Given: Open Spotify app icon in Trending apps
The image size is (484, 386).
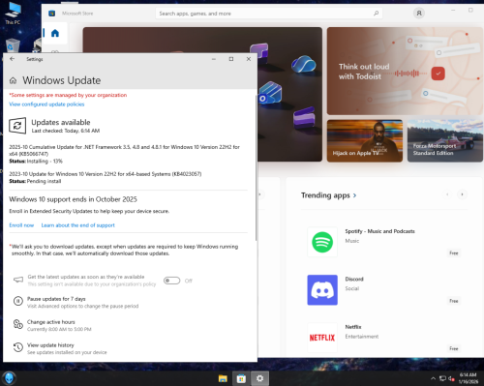Looking at the screenshot, I should [x=322, y=242].
